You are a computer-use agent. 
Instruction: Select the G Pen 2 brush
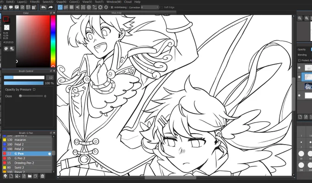tap(27, 158)
